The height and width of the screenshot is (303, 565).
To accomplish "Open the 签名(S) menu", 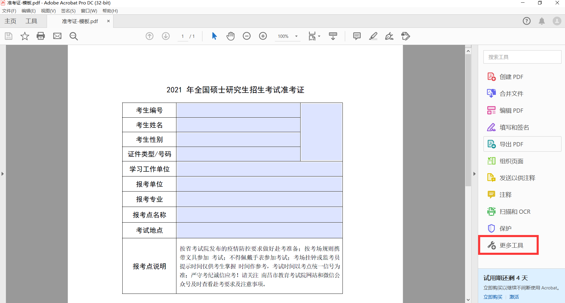I will pyautogui.click(x=68, y=11).
